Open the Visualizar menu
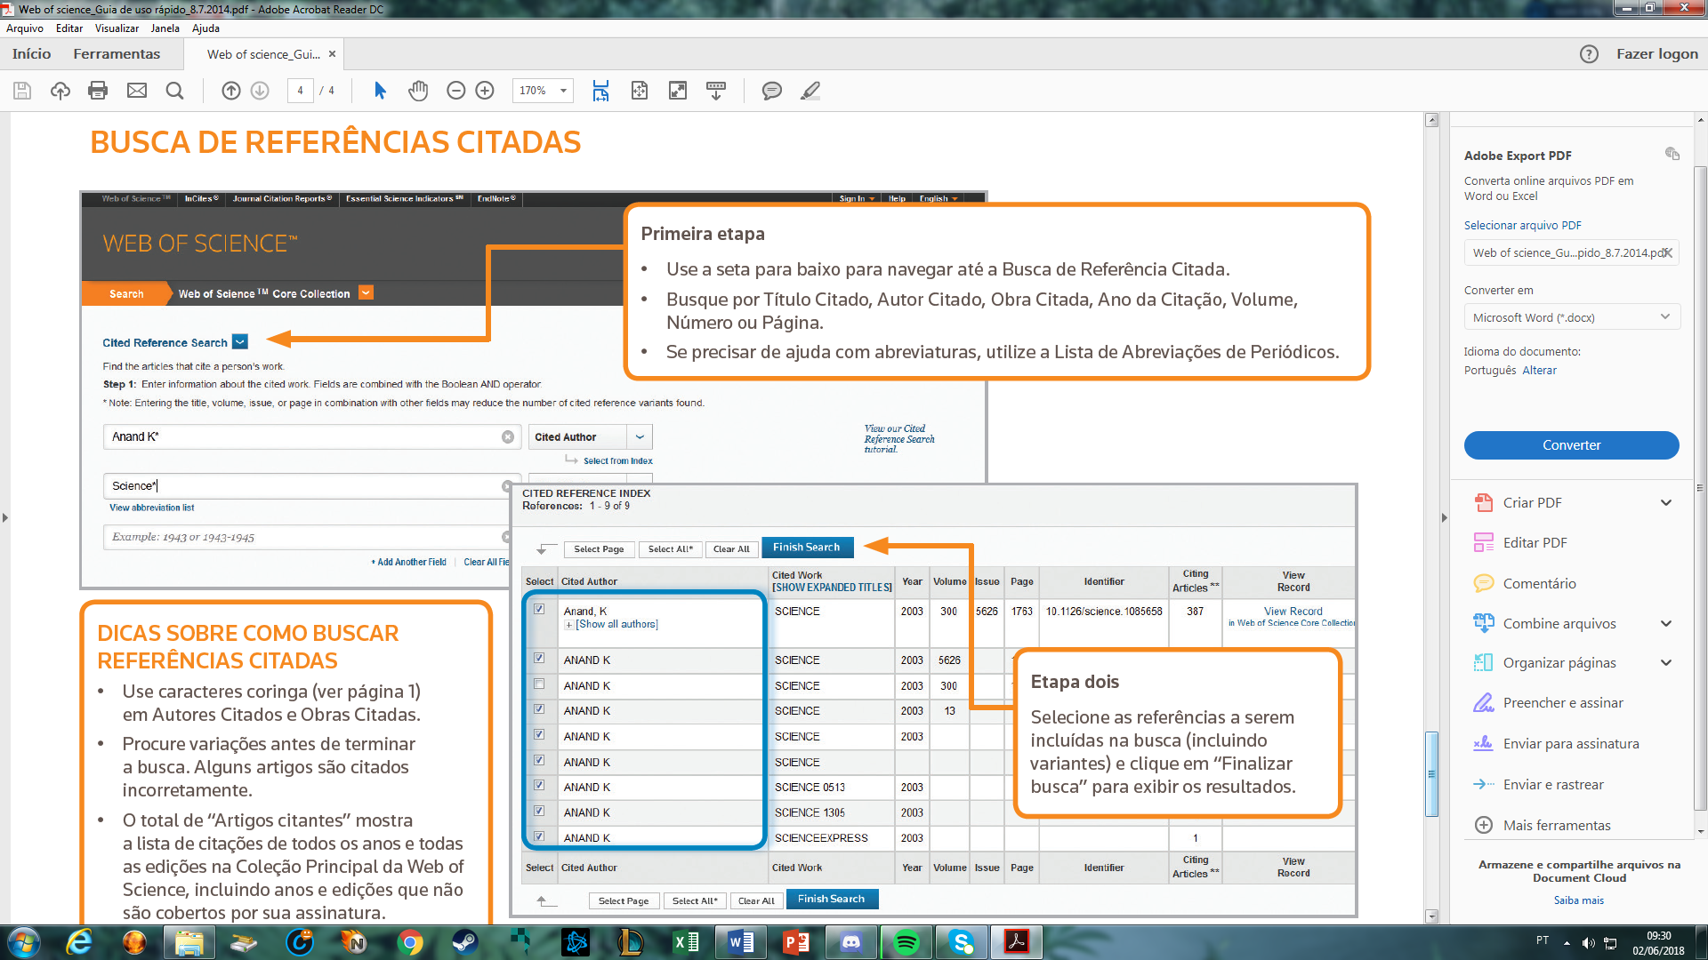 pos(117,28)
